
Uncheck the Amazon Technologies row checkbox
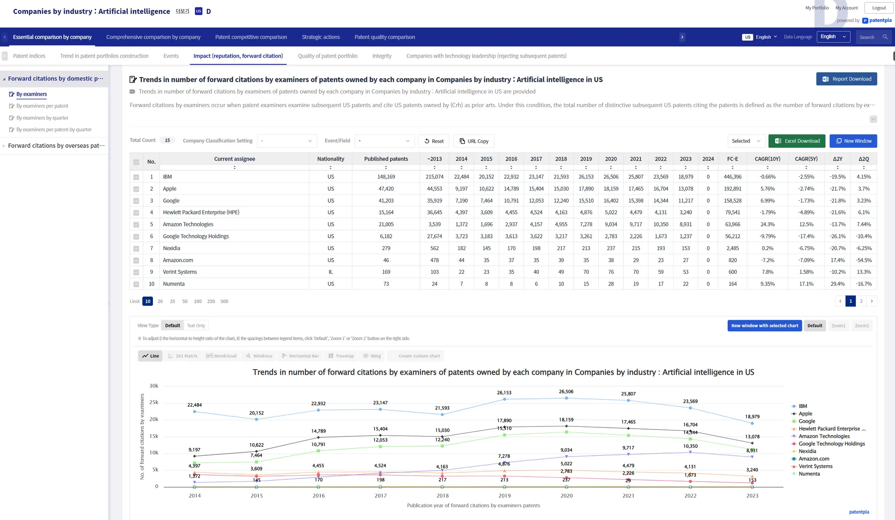pos(136,225)
